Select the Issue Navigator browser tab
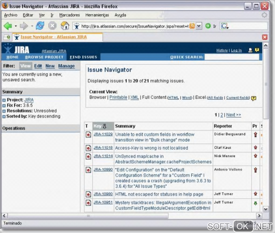 [x=57, y=37]
